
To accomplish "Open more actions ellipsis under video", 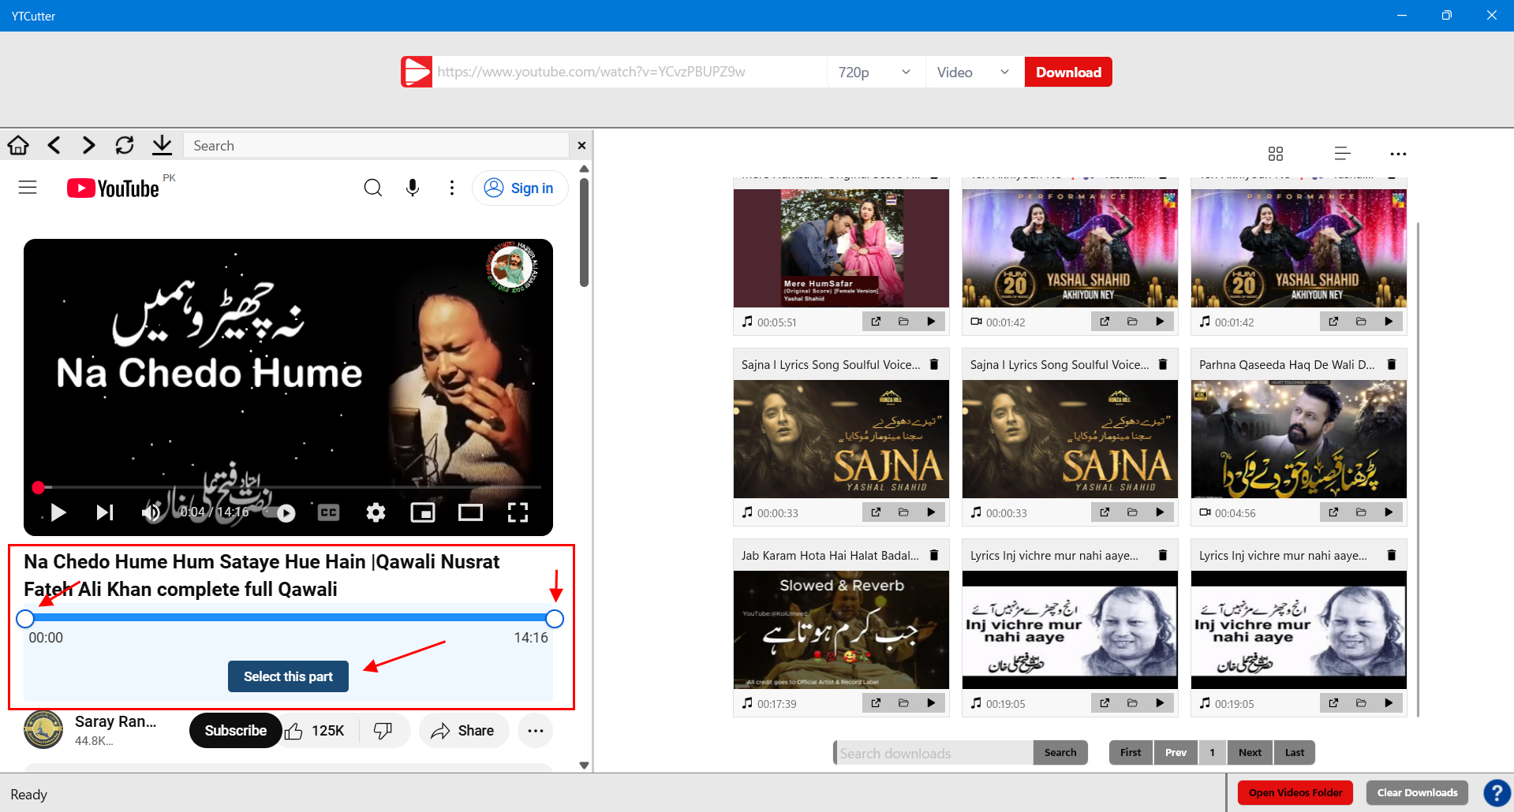I will (x=536, y=731).
